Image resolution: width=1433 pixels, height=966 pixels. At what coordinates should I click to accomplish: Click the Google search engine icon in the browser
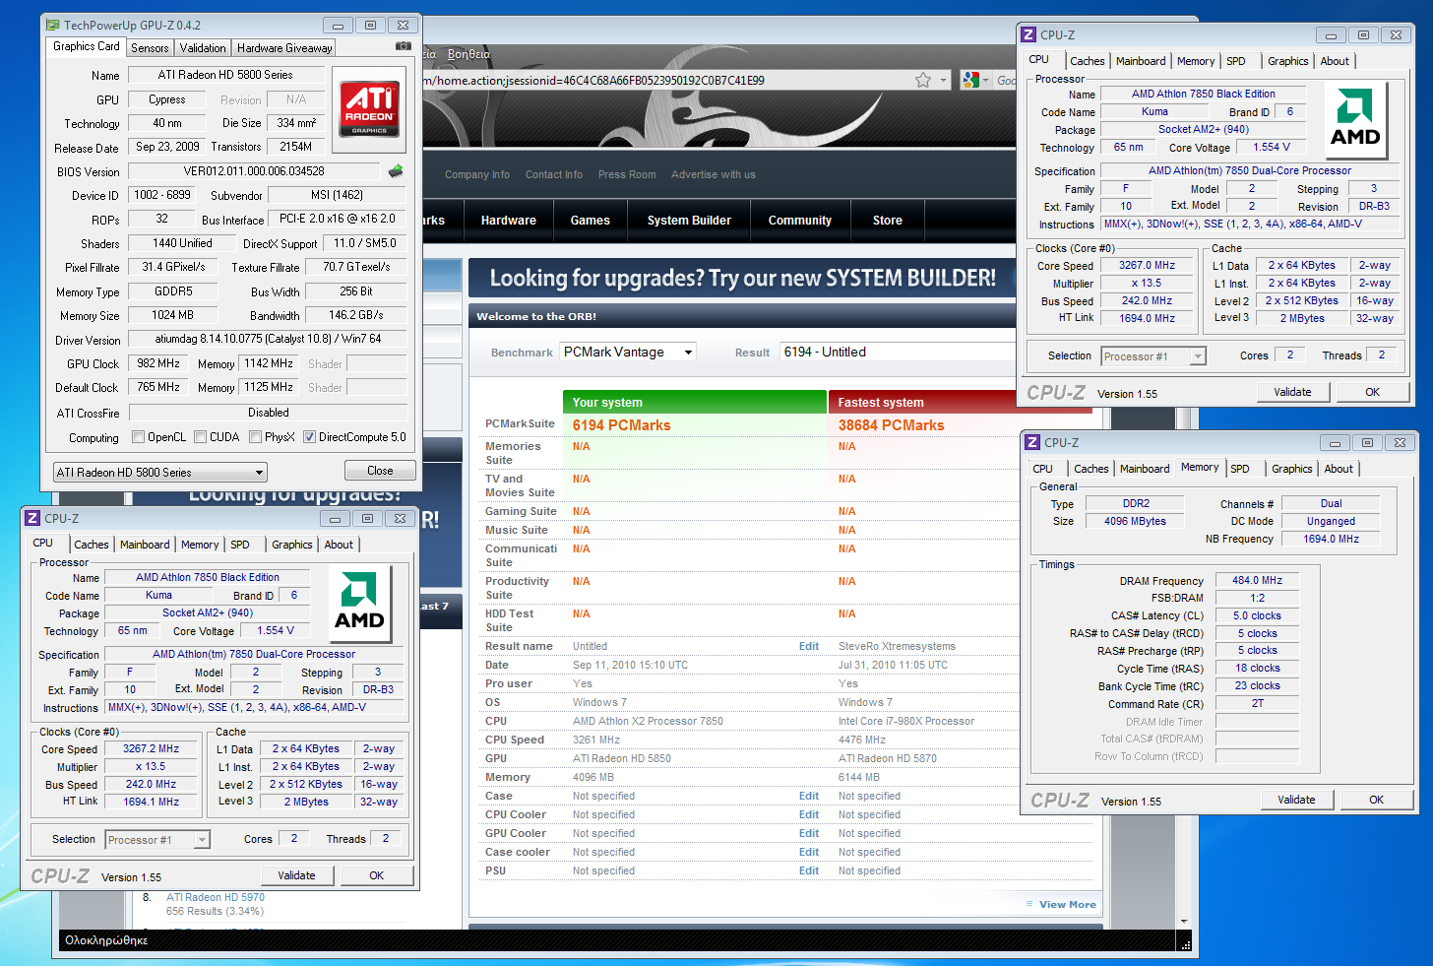971,80
